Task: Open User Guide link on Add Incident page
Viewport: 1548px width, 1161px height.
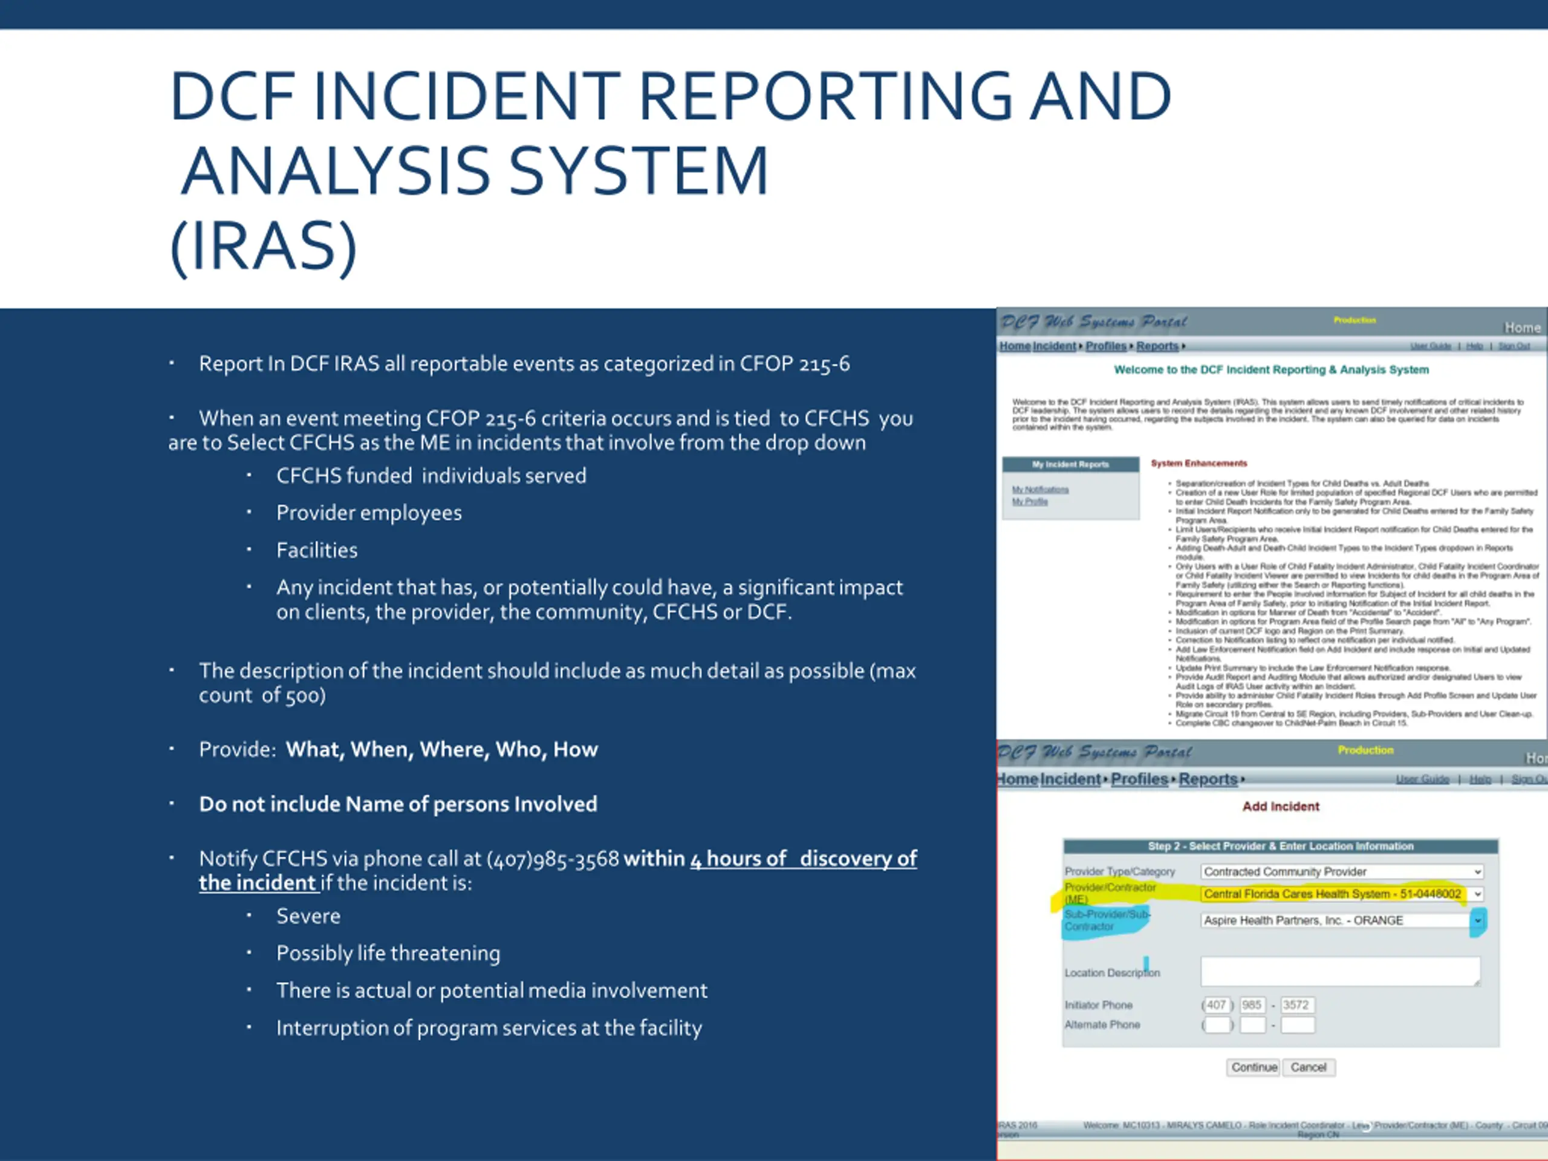Action: pyautogui.click(x=1422, y=779)
